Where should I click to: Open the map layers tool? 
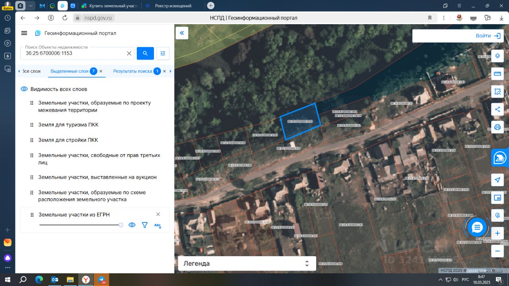click(497, 56)
